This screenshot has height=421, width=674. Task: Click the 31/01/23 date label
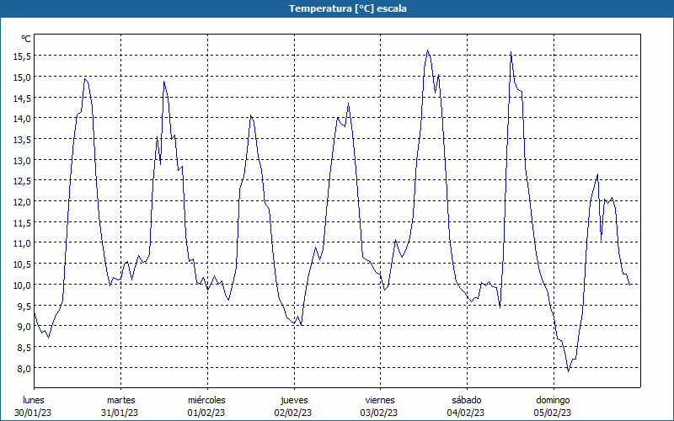click(x=120, y=413)
